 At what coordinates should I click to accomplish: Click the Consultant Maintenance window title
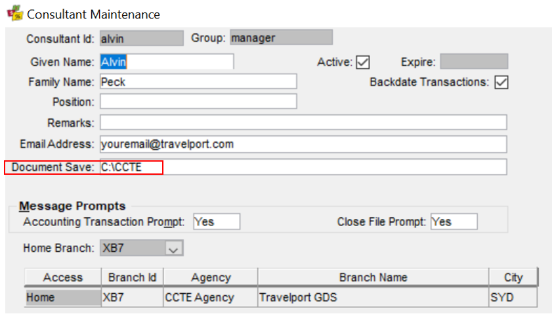pos(93,14)
